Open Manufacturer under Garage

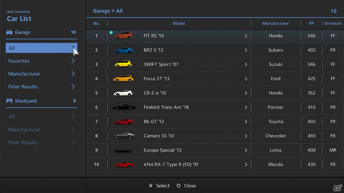click(42, 74)
